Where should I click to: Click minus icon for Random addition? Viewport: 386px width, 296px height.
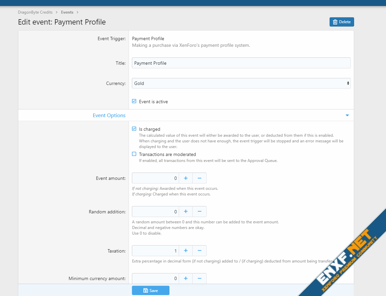[199, 211]
